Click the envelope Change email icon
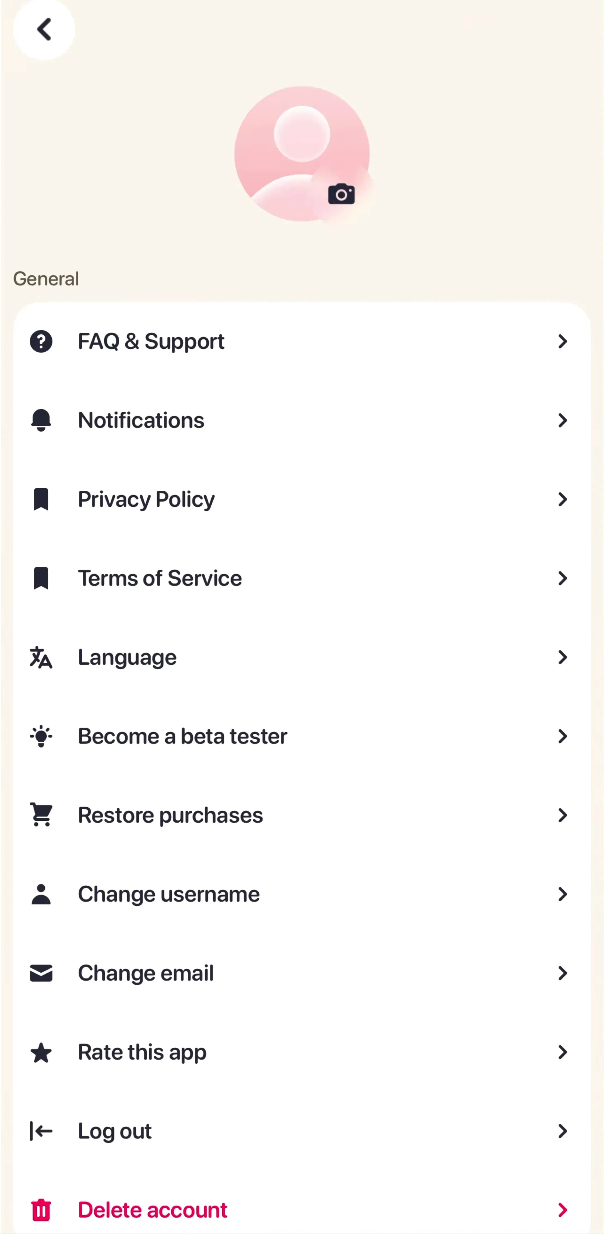This screenshot has height=1234, width=604. tap(41, 973)
